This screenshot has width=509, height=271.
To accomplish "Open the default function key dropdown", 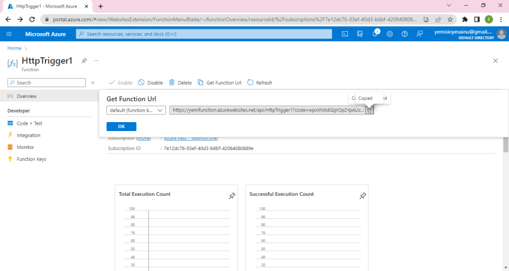I will point(136,110).
